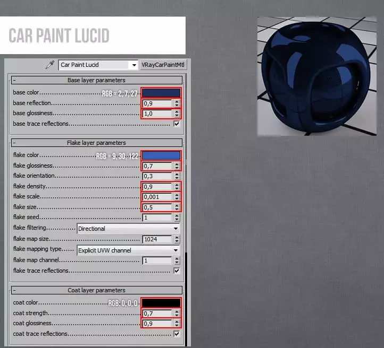The image size is (384, 348).
Task: Click the 'base color' label
Action: [x=26, y=92]
